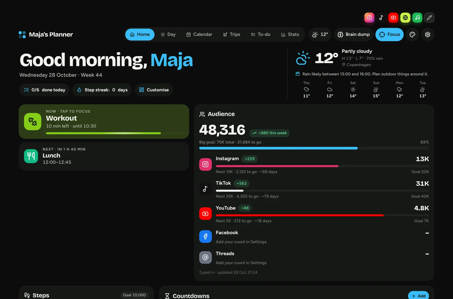Open settings via the gear icon
453x299 pixels.
coord(428,34)
